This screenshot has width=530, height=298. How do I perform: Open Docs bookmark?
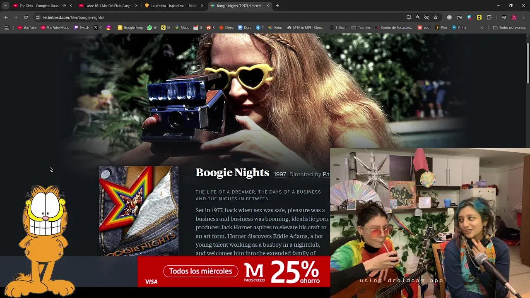click(x=245, y=28)
